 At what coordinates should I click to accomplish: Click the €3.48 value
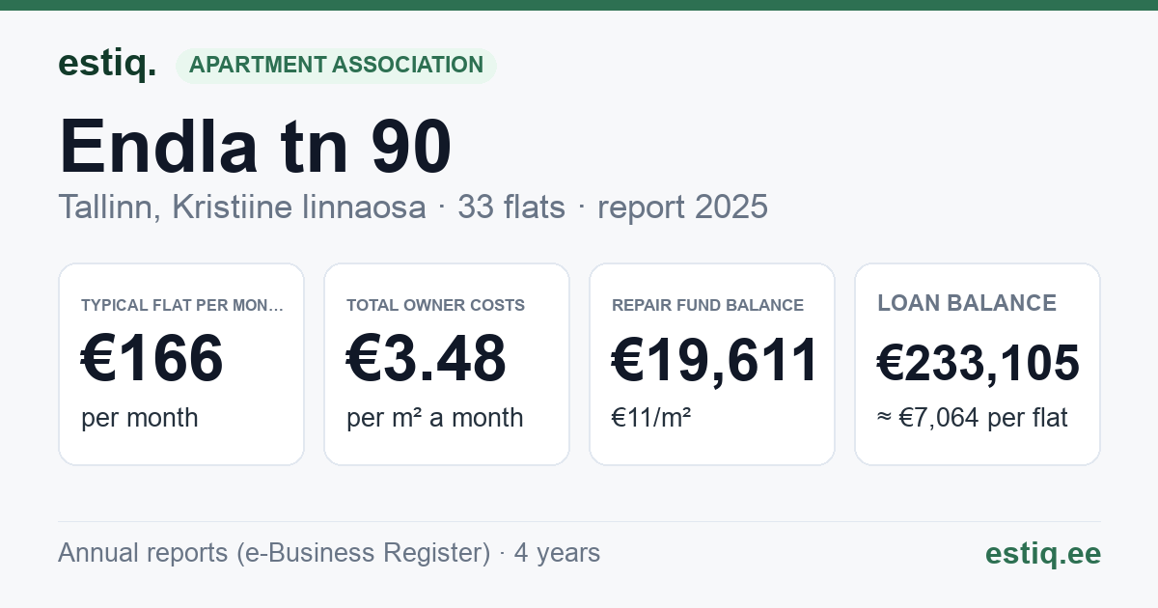427,359
